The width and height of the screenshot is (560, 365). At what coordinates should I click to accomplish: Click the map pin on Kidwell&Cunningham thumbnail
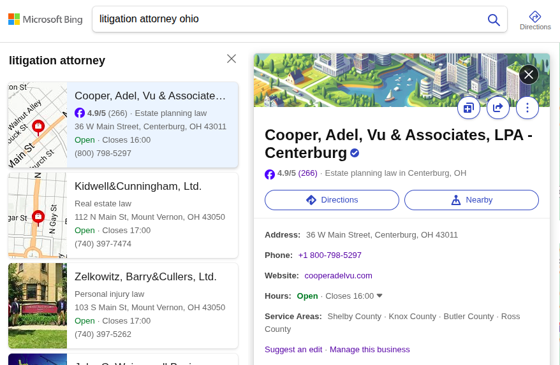click(38, 218)
